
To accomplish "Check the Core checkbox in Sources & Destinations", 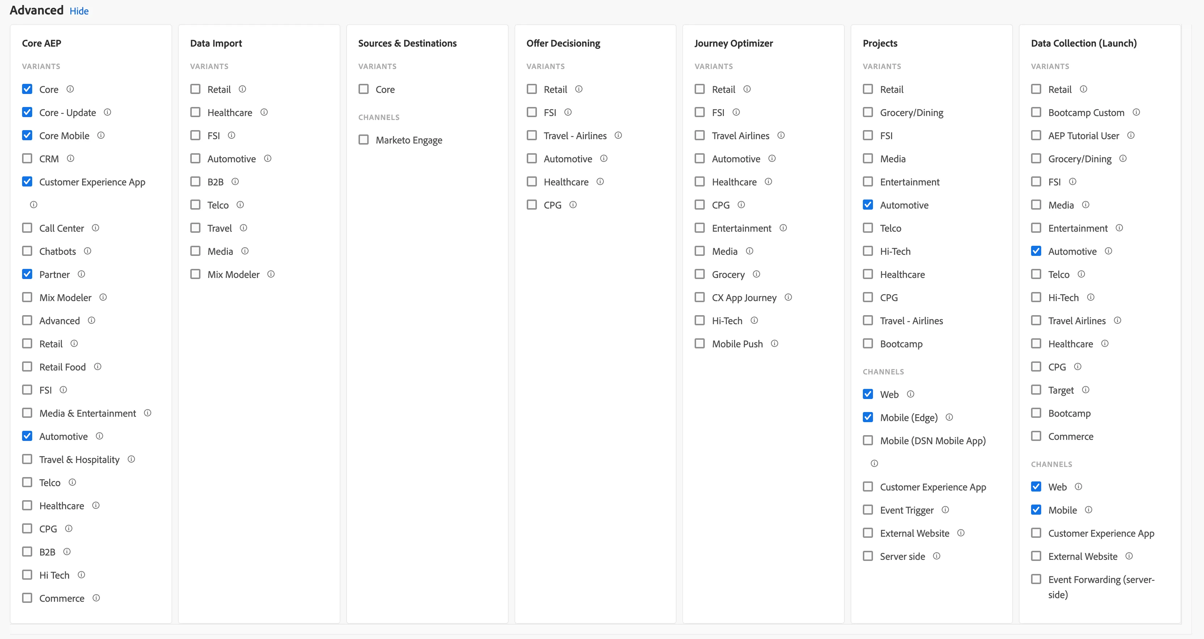I will (x=364, y=89).
